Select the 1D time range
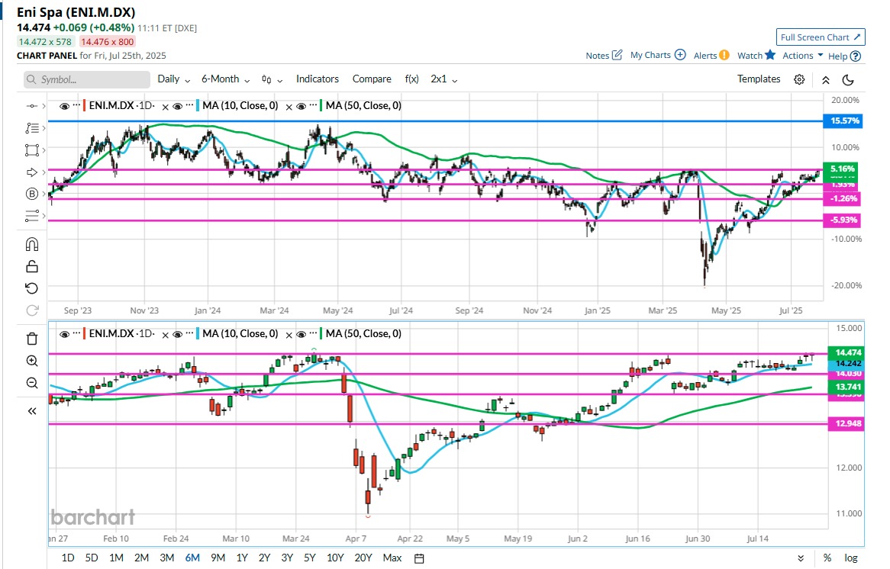Screen dimensions: 890x569 point(67,558)
